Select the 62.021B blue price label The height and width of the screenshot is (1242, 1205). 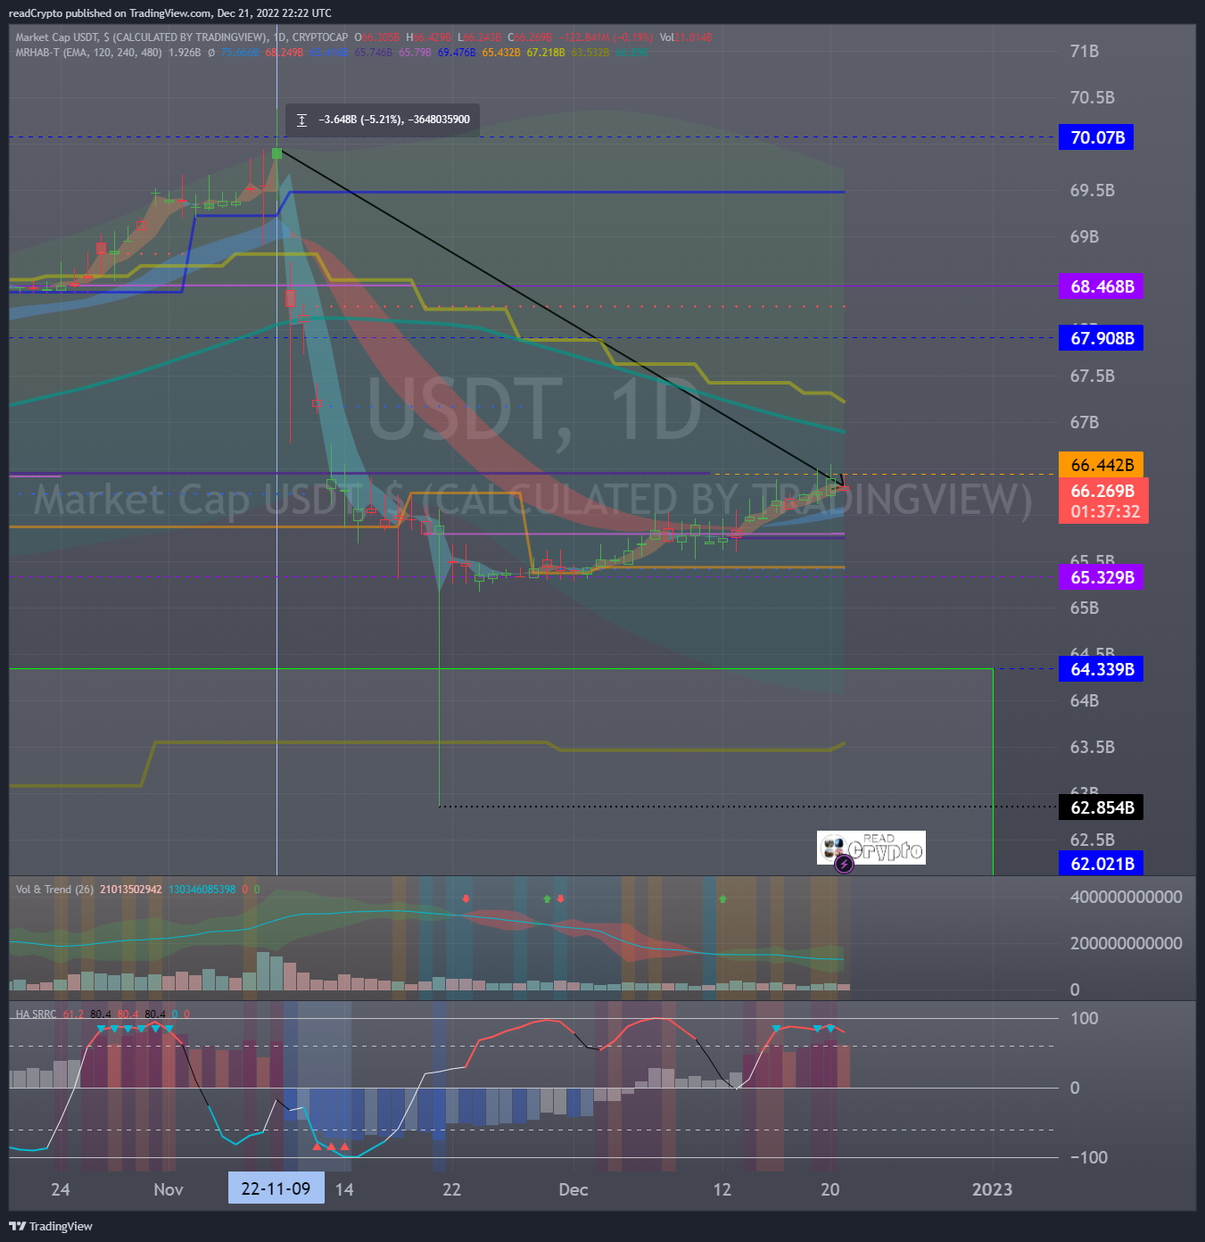pyautogui.click(x=1101, y=864)
